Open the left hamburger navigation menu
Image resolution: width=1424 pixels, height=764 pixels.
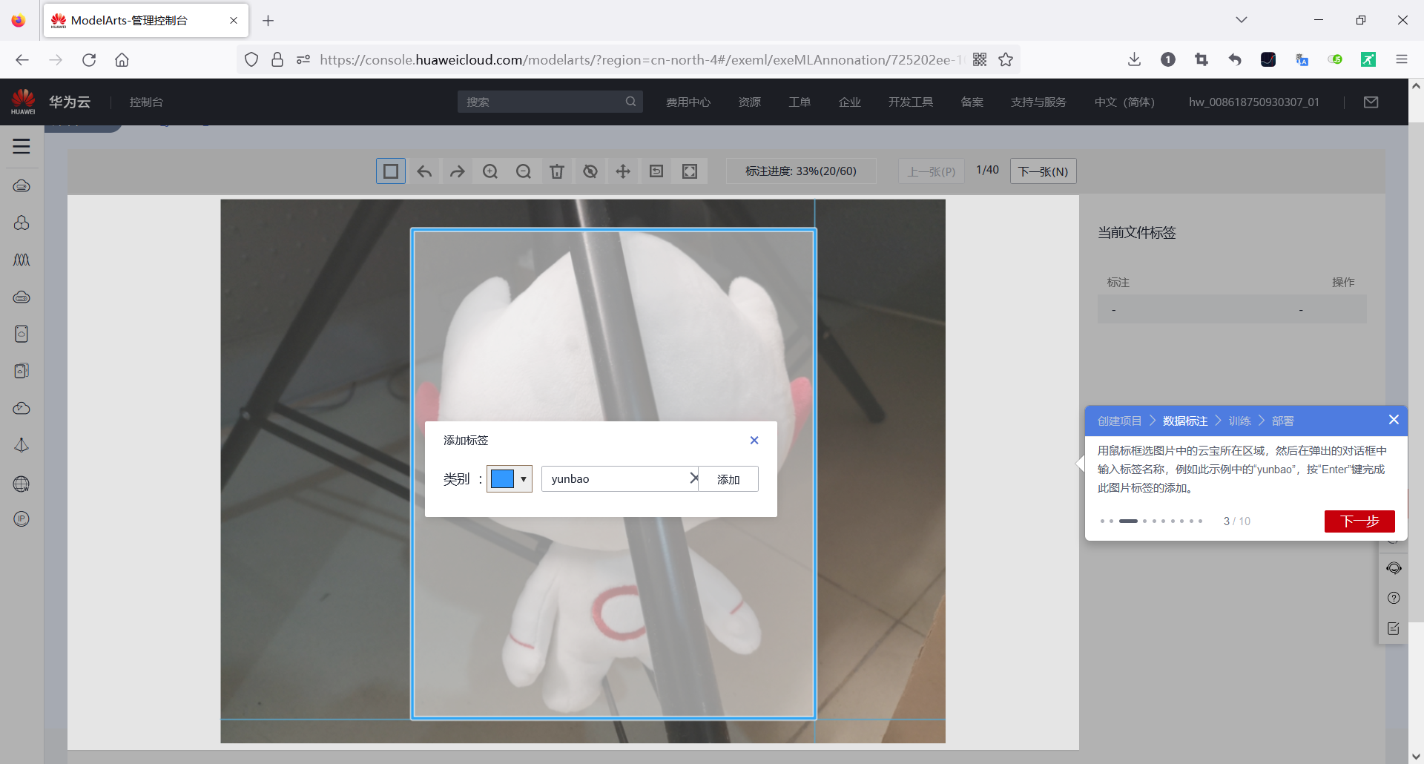[x=22, y=146]
